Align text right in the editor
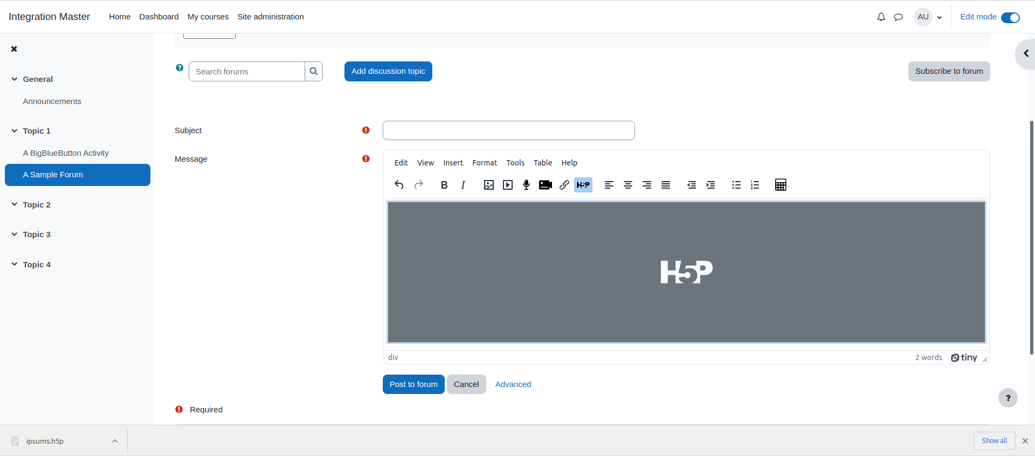Viewport: 1035px width, 456px height. (x=647, y=185)
